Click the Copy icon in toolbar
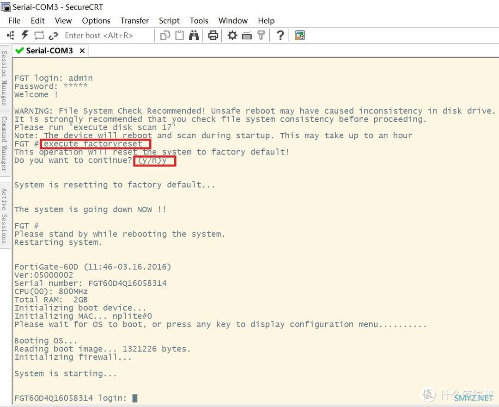The height and width of the screenshot is (407, 499). coord(165,35)
